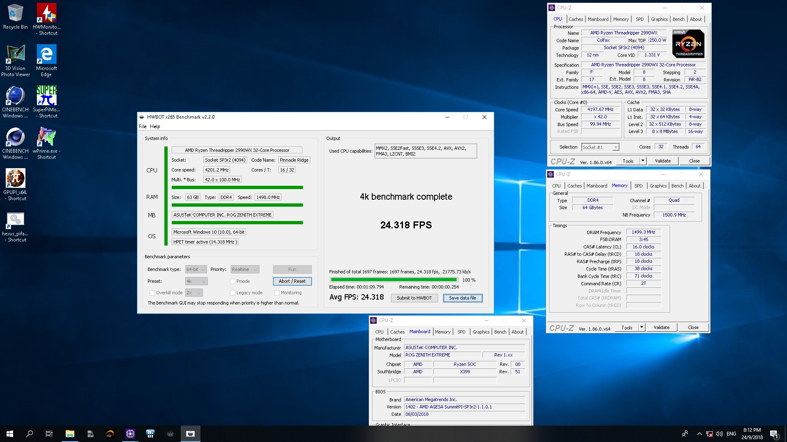The width and height of the screenshot is (787, 442).
Task: Open the Overkill mode 2x dropdown
Action: click(194, 293)
